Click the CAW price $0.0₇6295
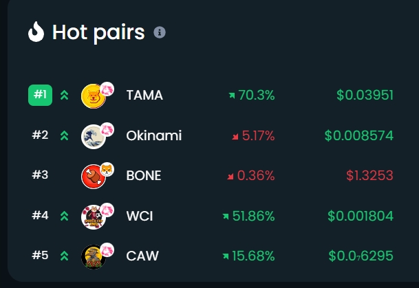 pyautogui.click(x=361, y=256)
